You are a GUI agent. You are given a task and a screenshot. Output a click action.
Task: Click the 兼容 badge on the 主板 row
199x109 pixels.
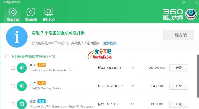coord(42,101)
